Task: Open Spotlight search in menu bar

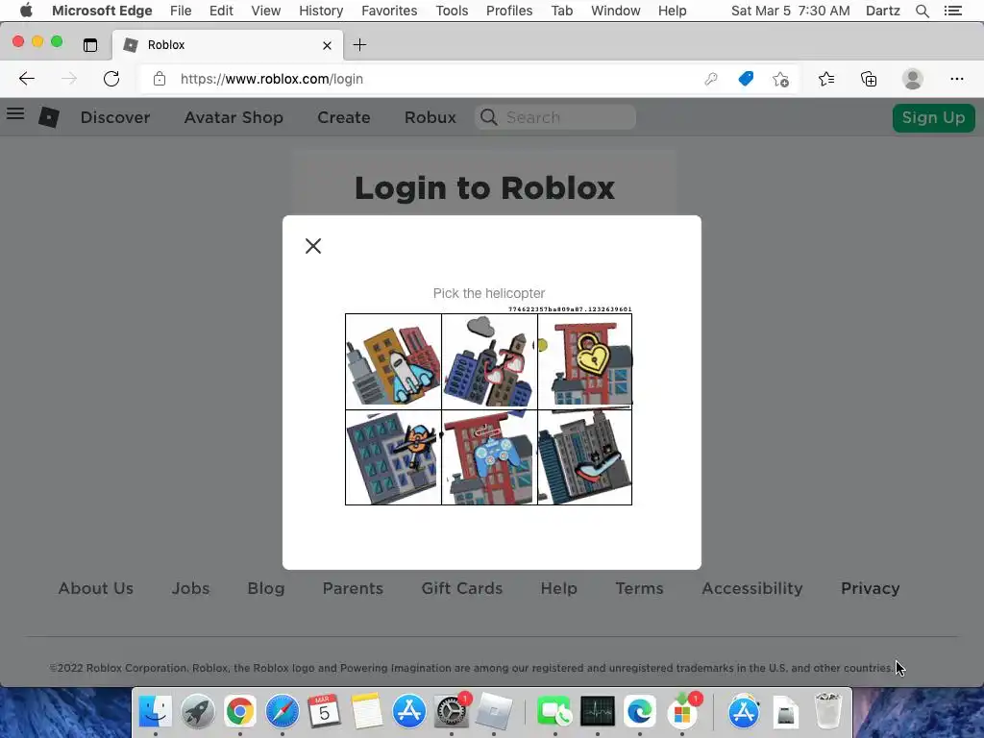Action: click(922, 11)
